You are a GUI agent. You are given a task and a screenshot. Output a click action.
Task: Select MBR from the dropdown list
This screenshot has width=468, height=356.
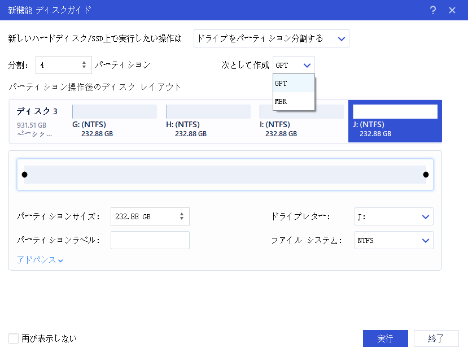click(294, 102)
